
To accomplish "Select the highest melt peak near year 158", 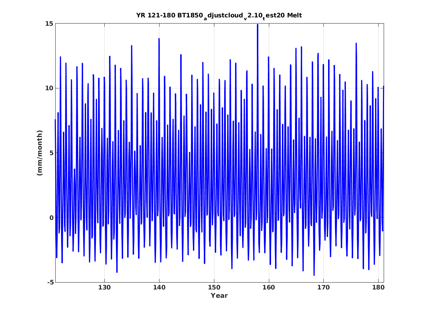I will [258, 25].
